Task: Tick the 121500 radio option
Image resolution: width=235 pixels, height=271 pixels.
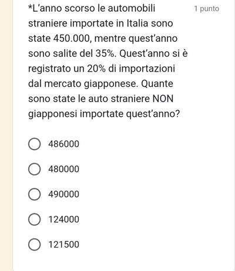Action: [x=35, y=245]
